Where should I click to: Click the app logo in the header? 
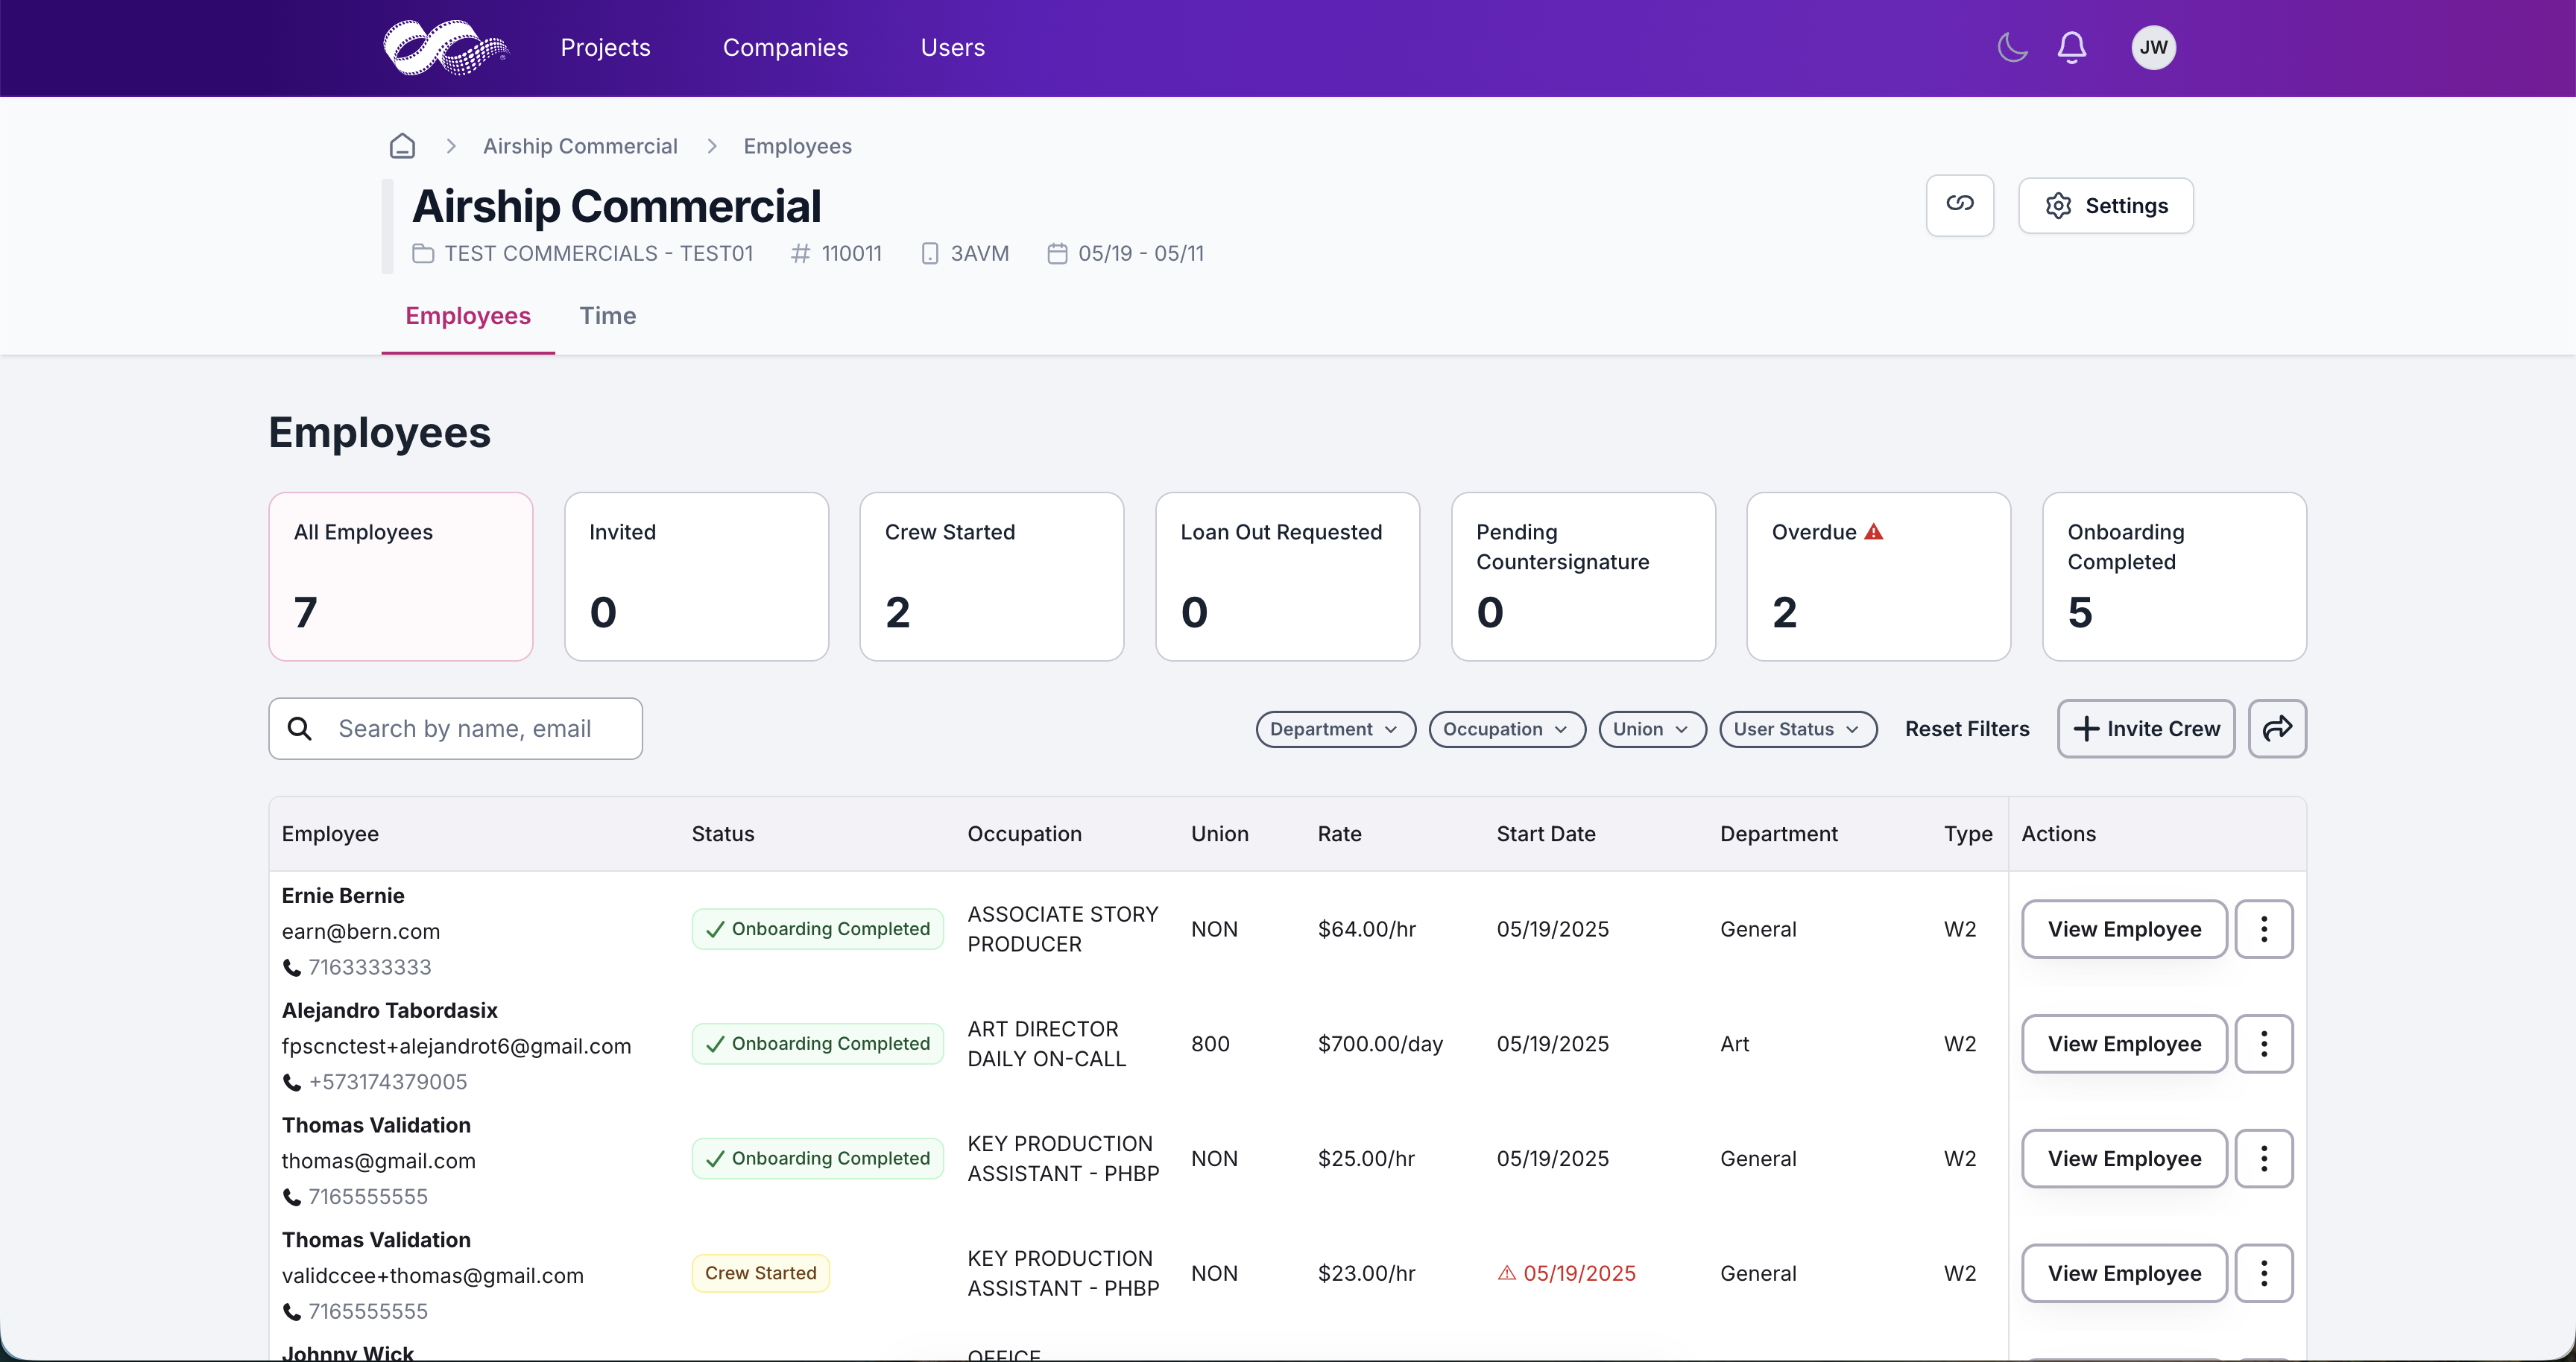point(445,47)
